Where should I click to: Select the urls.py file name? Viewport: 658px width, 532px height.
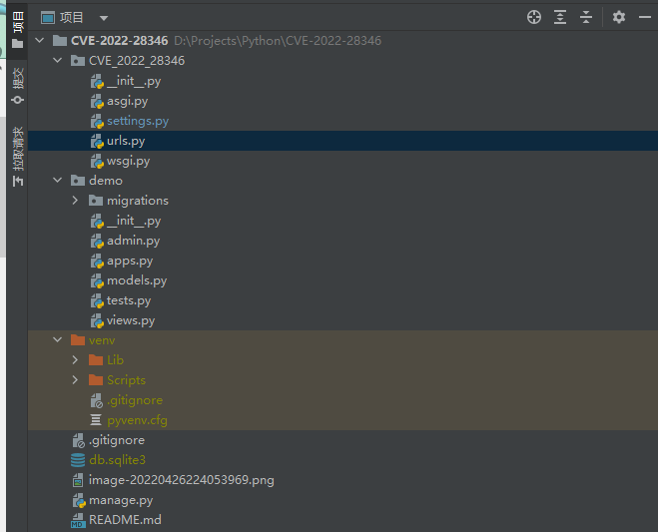click(x=126, y=141)
